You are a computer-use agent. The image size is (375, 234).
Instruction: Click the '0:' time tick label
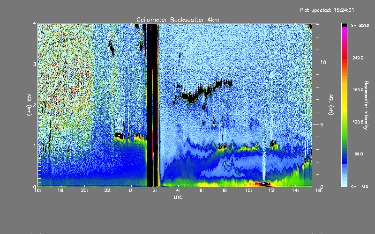tap(131, 190)
